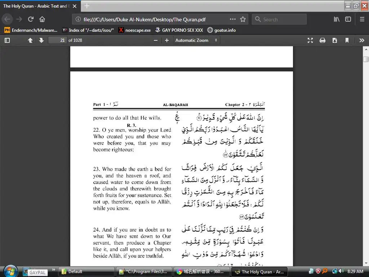Screen dimensions: 369x277
Task: Reload the current page
Action: pyautogui.click(x=31, y=19)
